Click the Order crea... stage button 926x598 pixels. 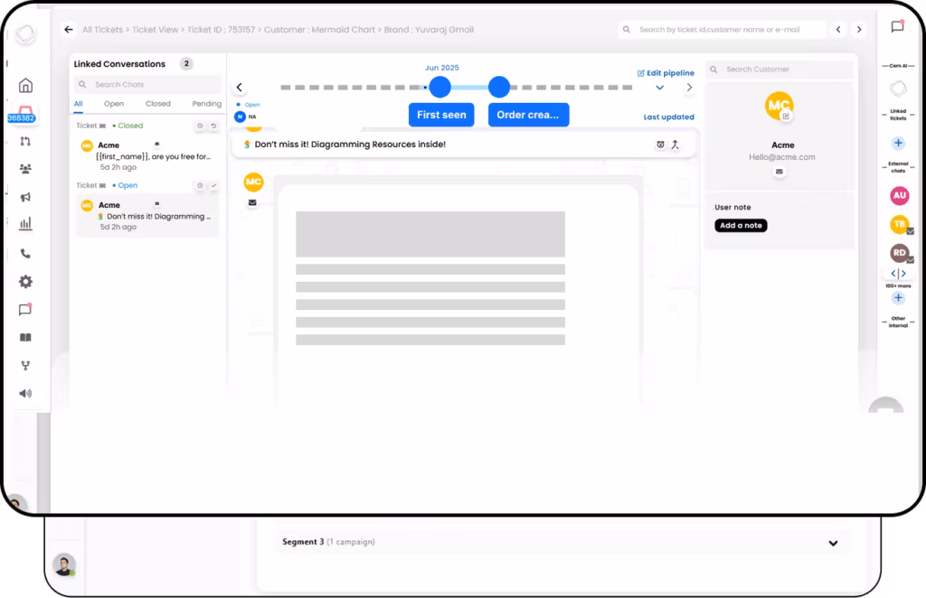tap(528, 115)
